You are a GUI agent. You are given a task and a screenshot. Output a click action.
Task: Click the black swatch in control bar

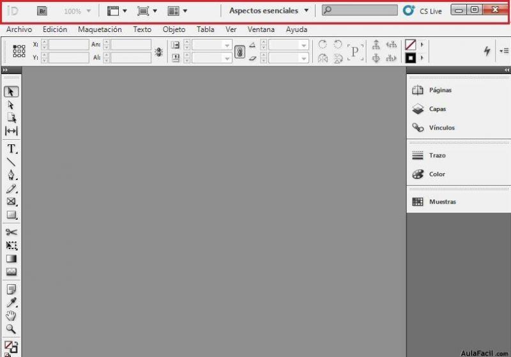click(411, 58)
